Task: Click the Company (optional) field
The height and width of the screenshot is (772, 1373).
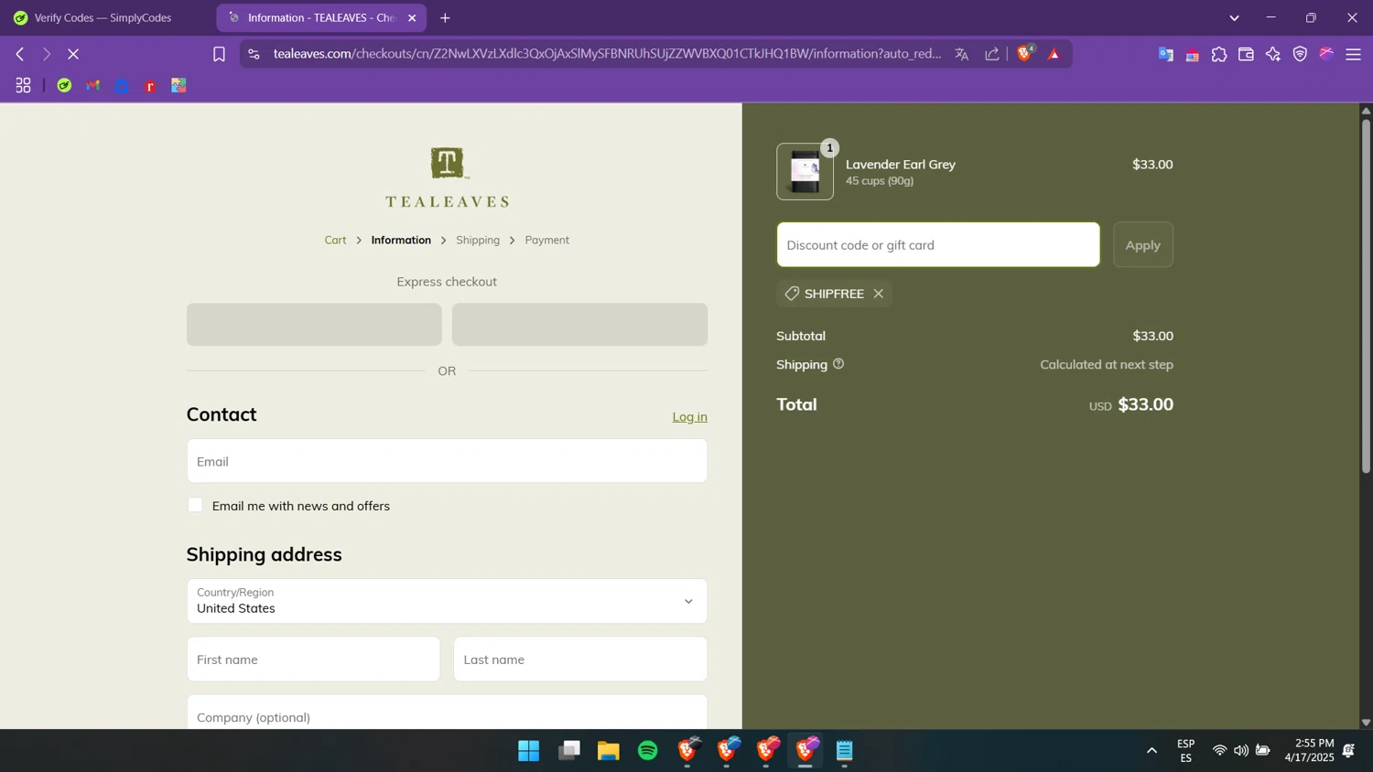Action: (x=447, y=713)
